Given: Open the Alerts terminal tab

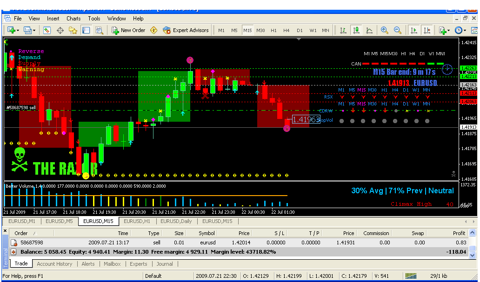Looking at the screenshot, I should tap(88, 263).
